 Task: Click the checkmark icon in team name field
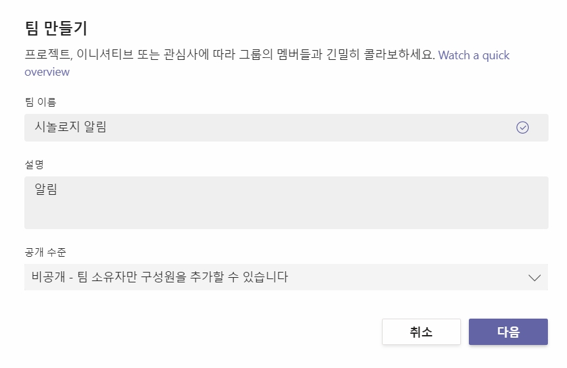coord(522,128)
